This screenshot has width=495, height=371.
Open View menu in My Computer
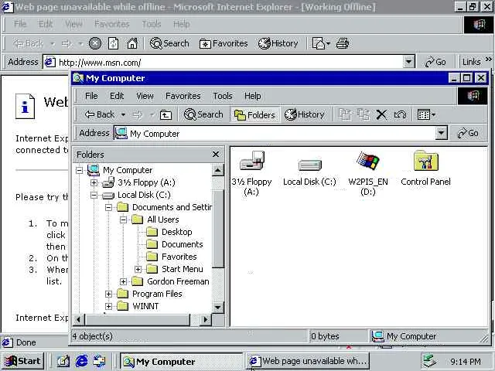click(145, 96)
